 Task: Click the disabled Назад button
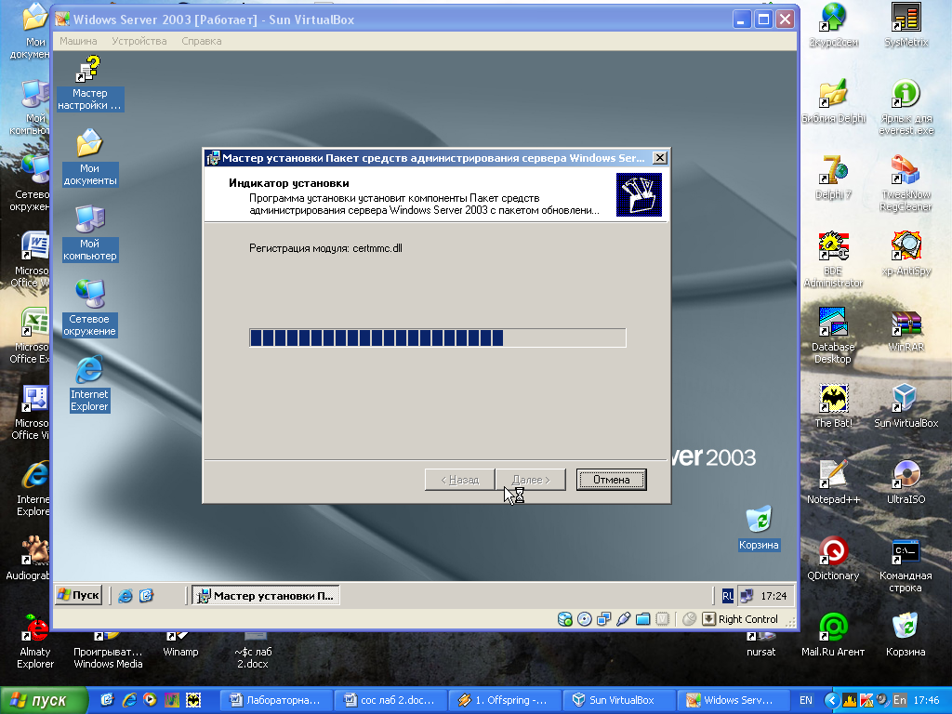tap(459, 479)
